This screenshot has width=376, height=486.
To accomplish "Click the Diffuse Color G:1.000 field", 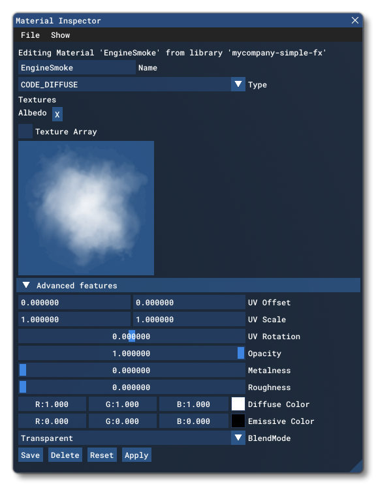I will tap(123, 404).
